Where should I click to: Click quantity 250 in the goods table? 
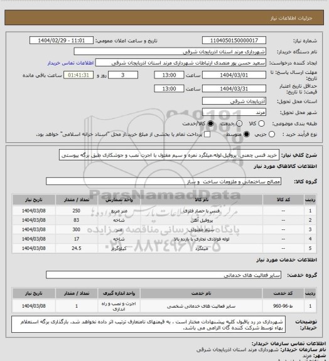(77, 211)
